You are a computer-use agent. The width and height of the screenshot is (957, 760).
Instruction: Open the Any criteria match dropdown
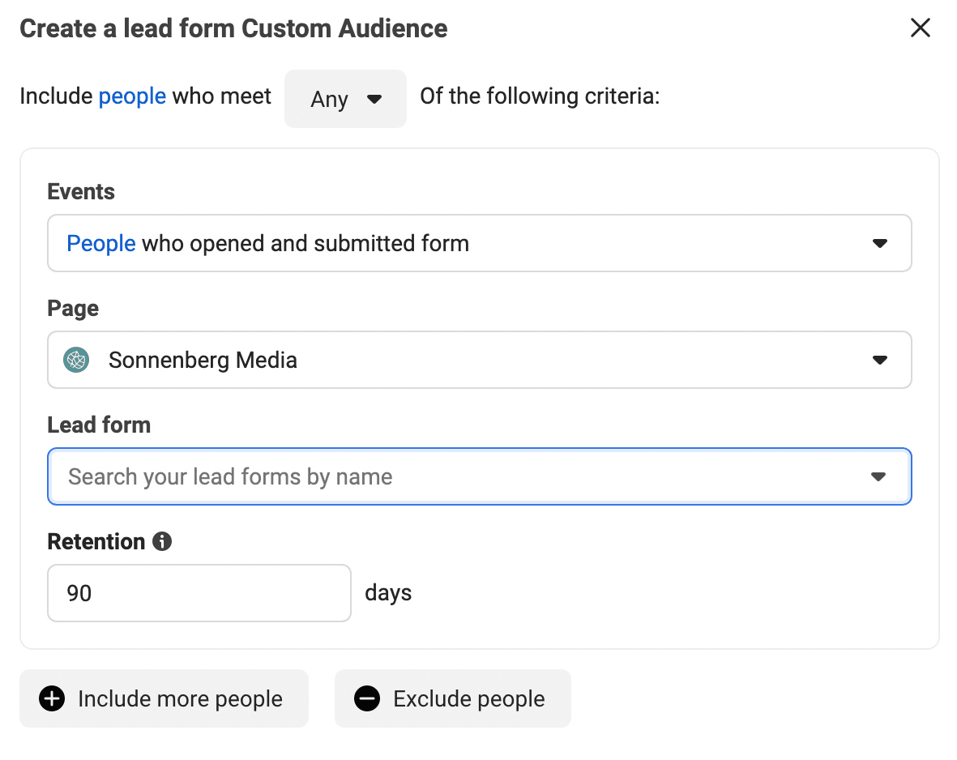click(344, 99)
